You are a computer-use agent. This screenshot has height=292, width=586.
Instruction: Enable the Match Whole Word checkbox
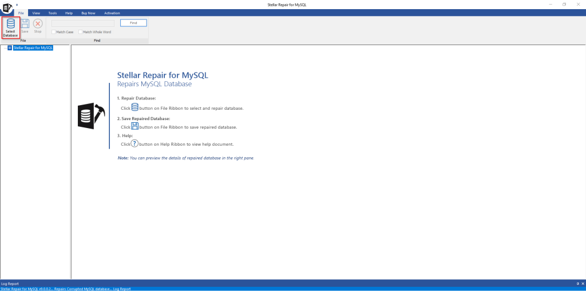80,32
